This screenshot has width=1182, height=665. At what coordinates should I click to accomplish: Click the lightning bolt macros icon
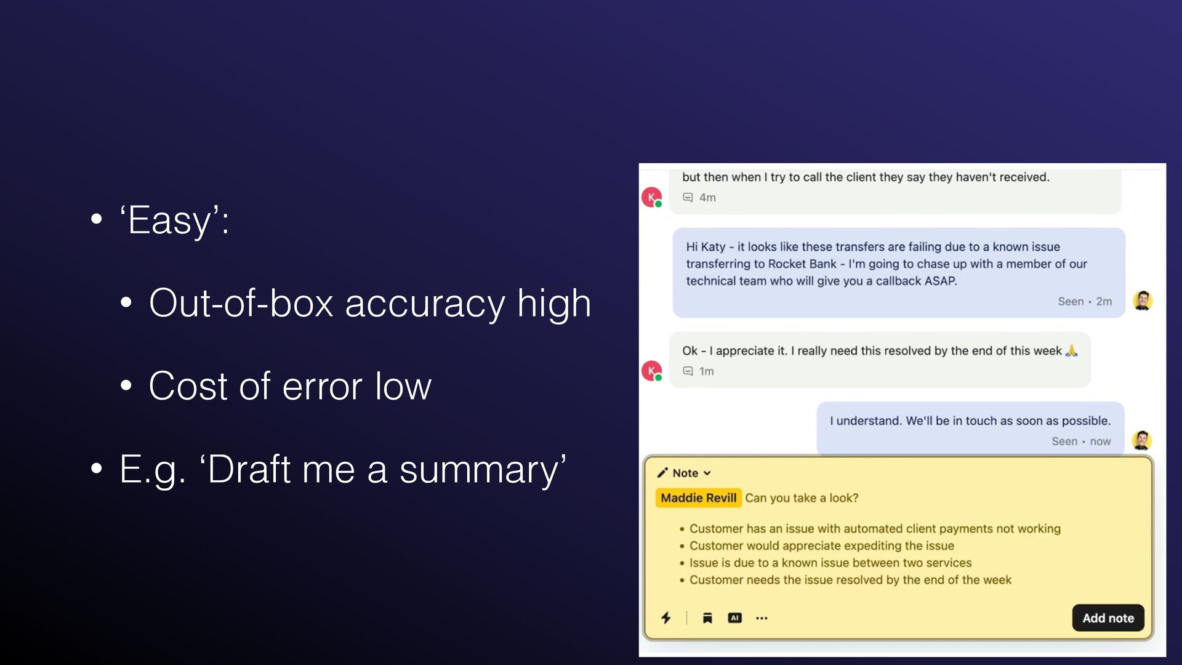point(666,618)
